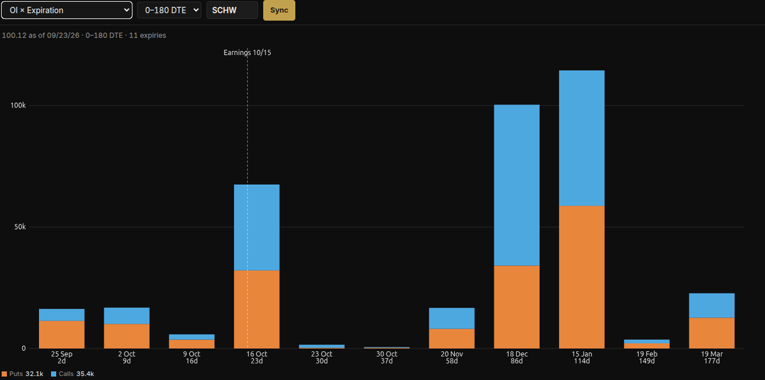Click the SCHW ticker input field
The image size is (765, 380).
pyautogui.click(x=232, y=10)
